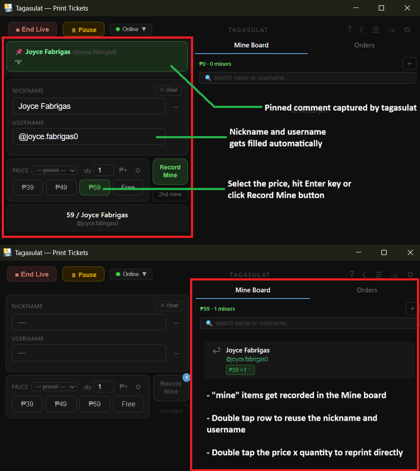Click the '59 / Joyce Fabrigas' ticket preview

[97, 218]
